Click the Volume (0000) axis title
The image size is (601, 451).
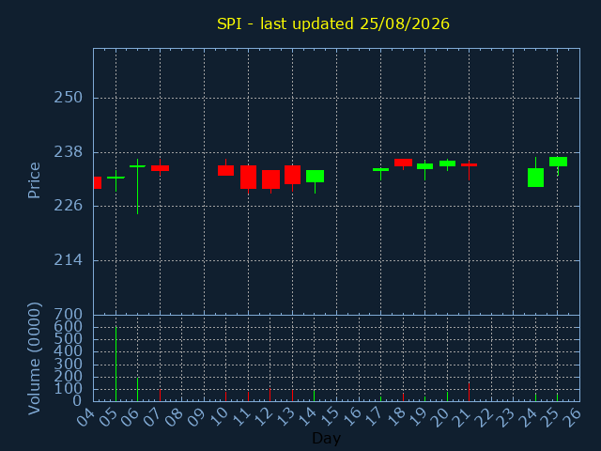(34, 359)
